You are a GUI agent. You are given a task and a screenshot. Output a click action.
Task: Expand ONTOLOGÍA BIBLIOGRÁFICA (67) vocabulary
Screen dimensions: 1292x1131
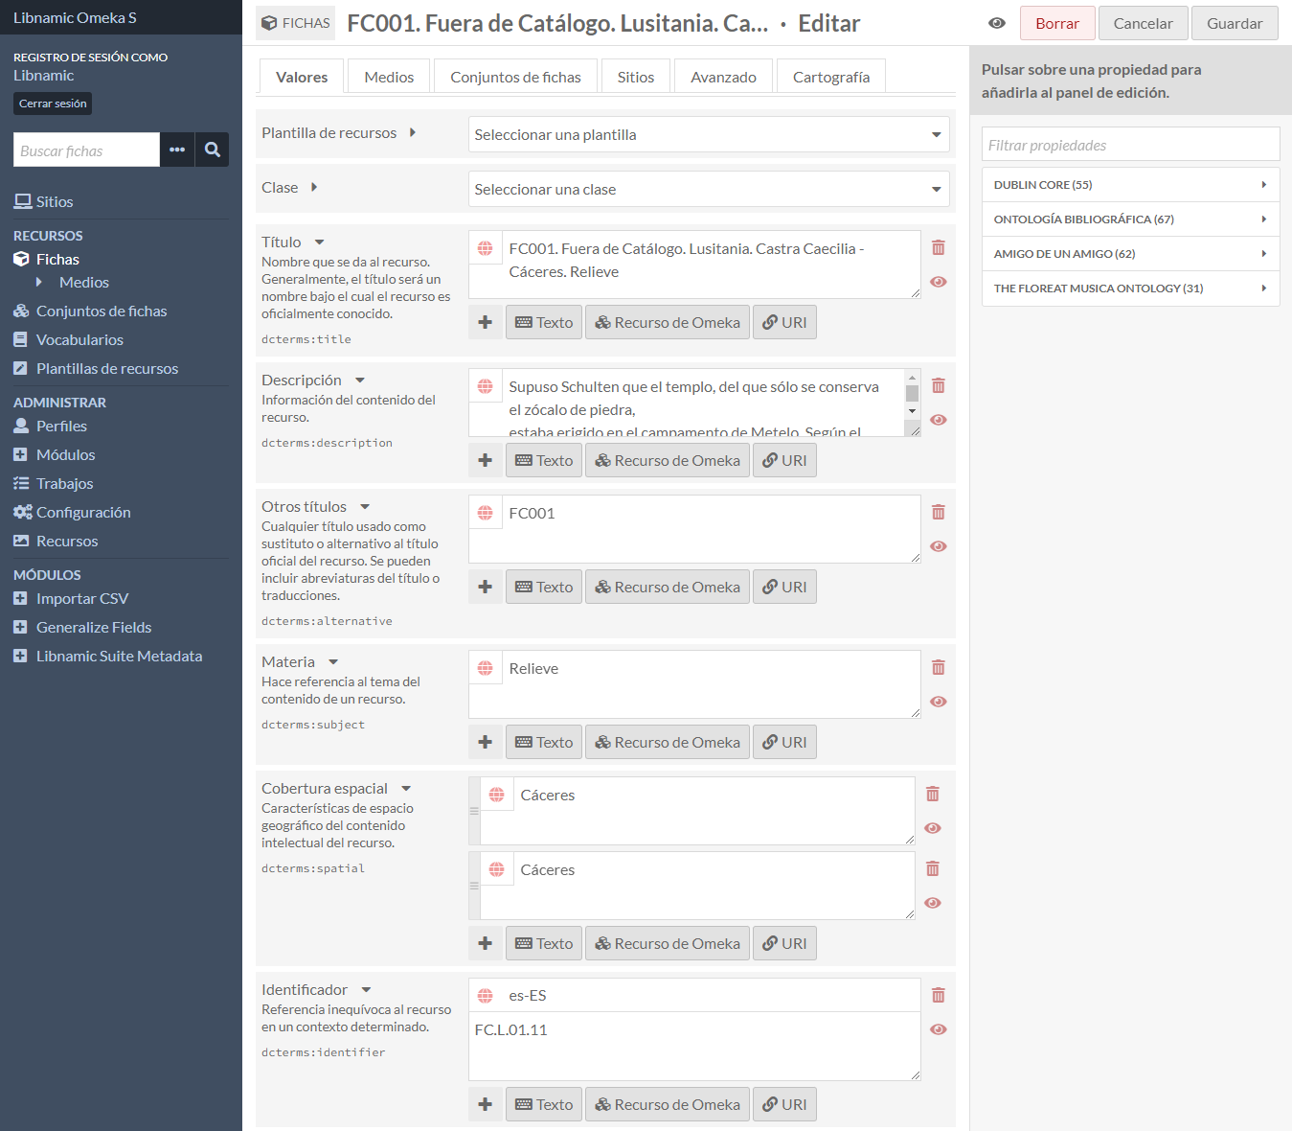(x=1130, y=219)
